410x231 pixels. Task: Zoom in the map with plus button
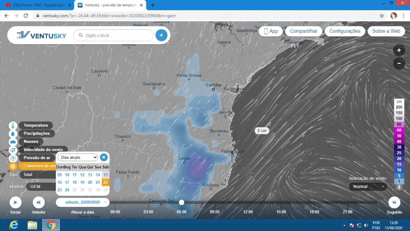(x=399, y=50)
